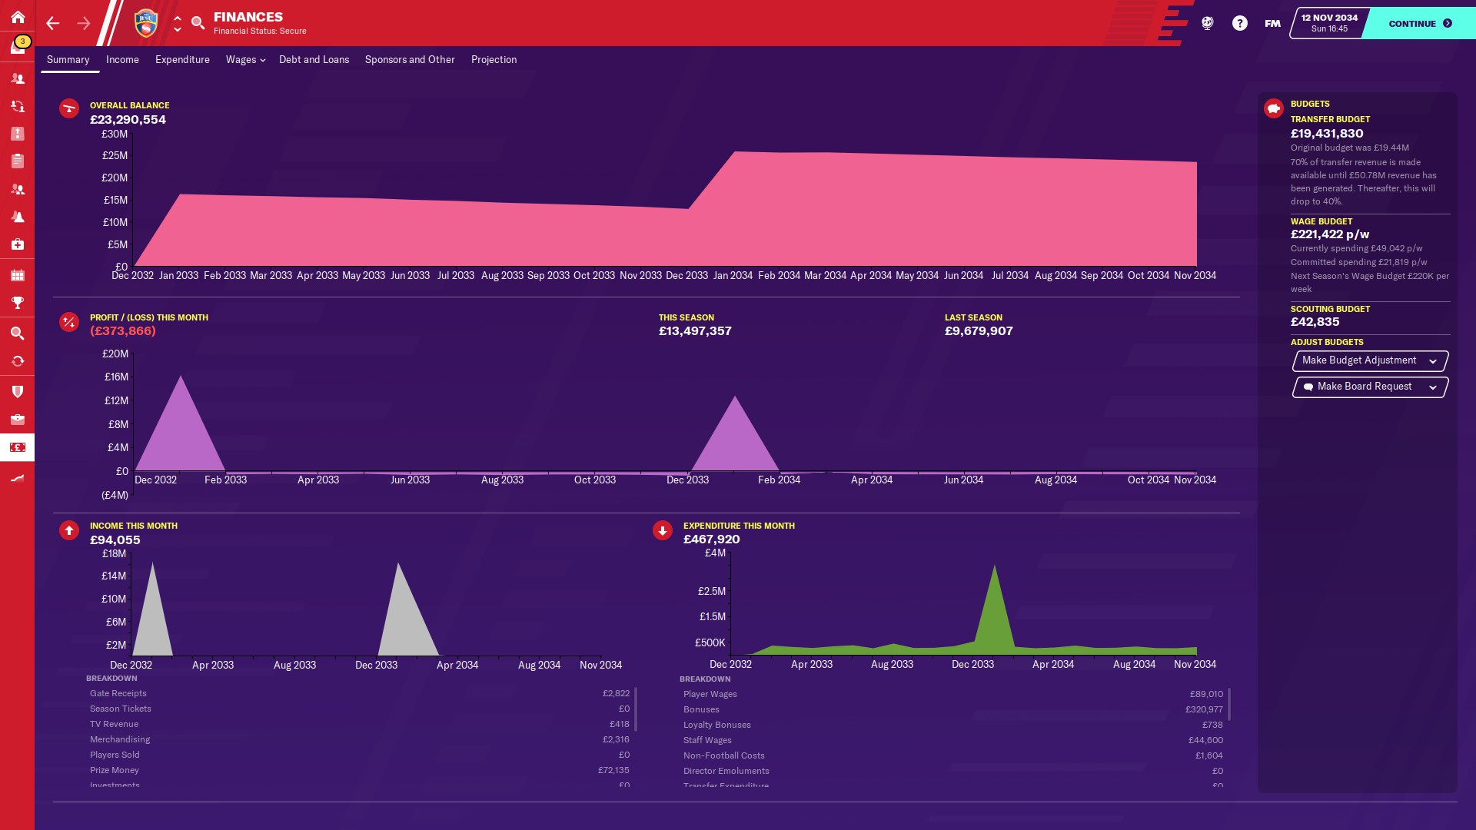Open the Medical Centre sidebar icon
1476x830 pixels.
tap(18, 244)
